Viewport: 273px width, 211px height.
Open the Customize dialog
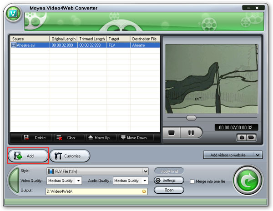click(70, 156)
